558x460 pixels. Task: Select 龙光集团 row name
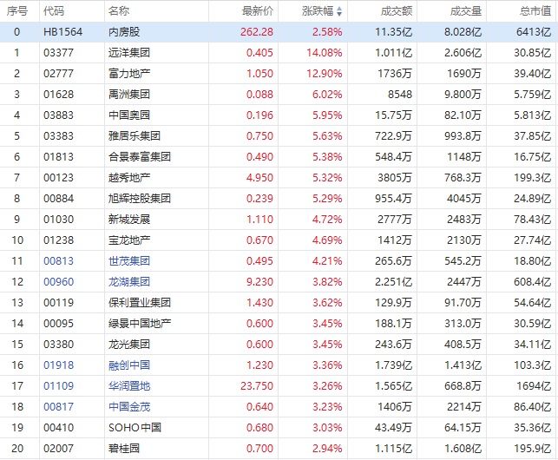pyautogui.click(x=129, y=345)
